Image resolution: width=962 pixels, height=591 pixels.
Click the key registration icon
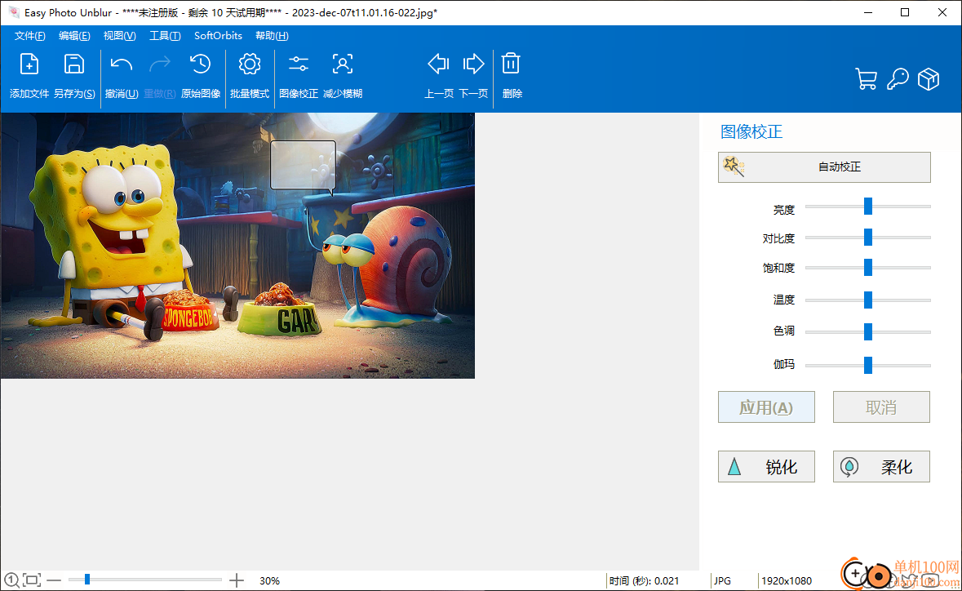pyautogui.click(x=898, y=79)
